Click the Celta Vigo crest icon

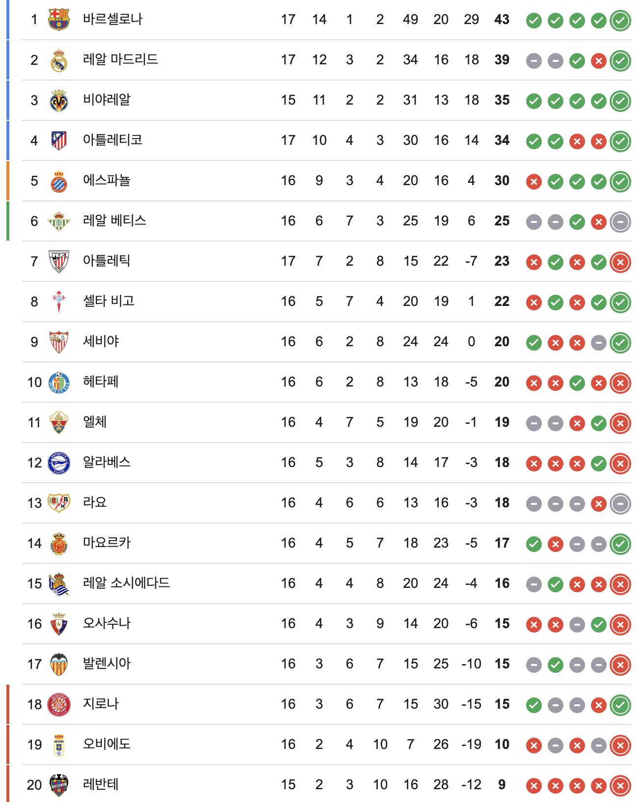(58, 302)
